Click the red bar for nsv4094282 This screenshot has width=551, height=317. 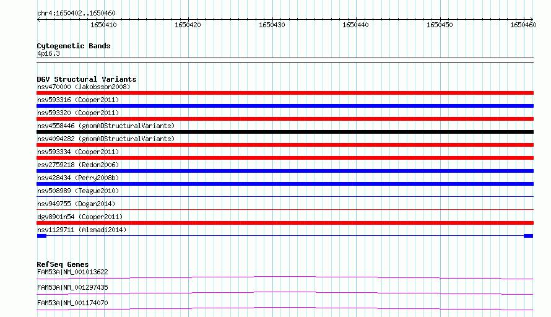tap(285, 145)
